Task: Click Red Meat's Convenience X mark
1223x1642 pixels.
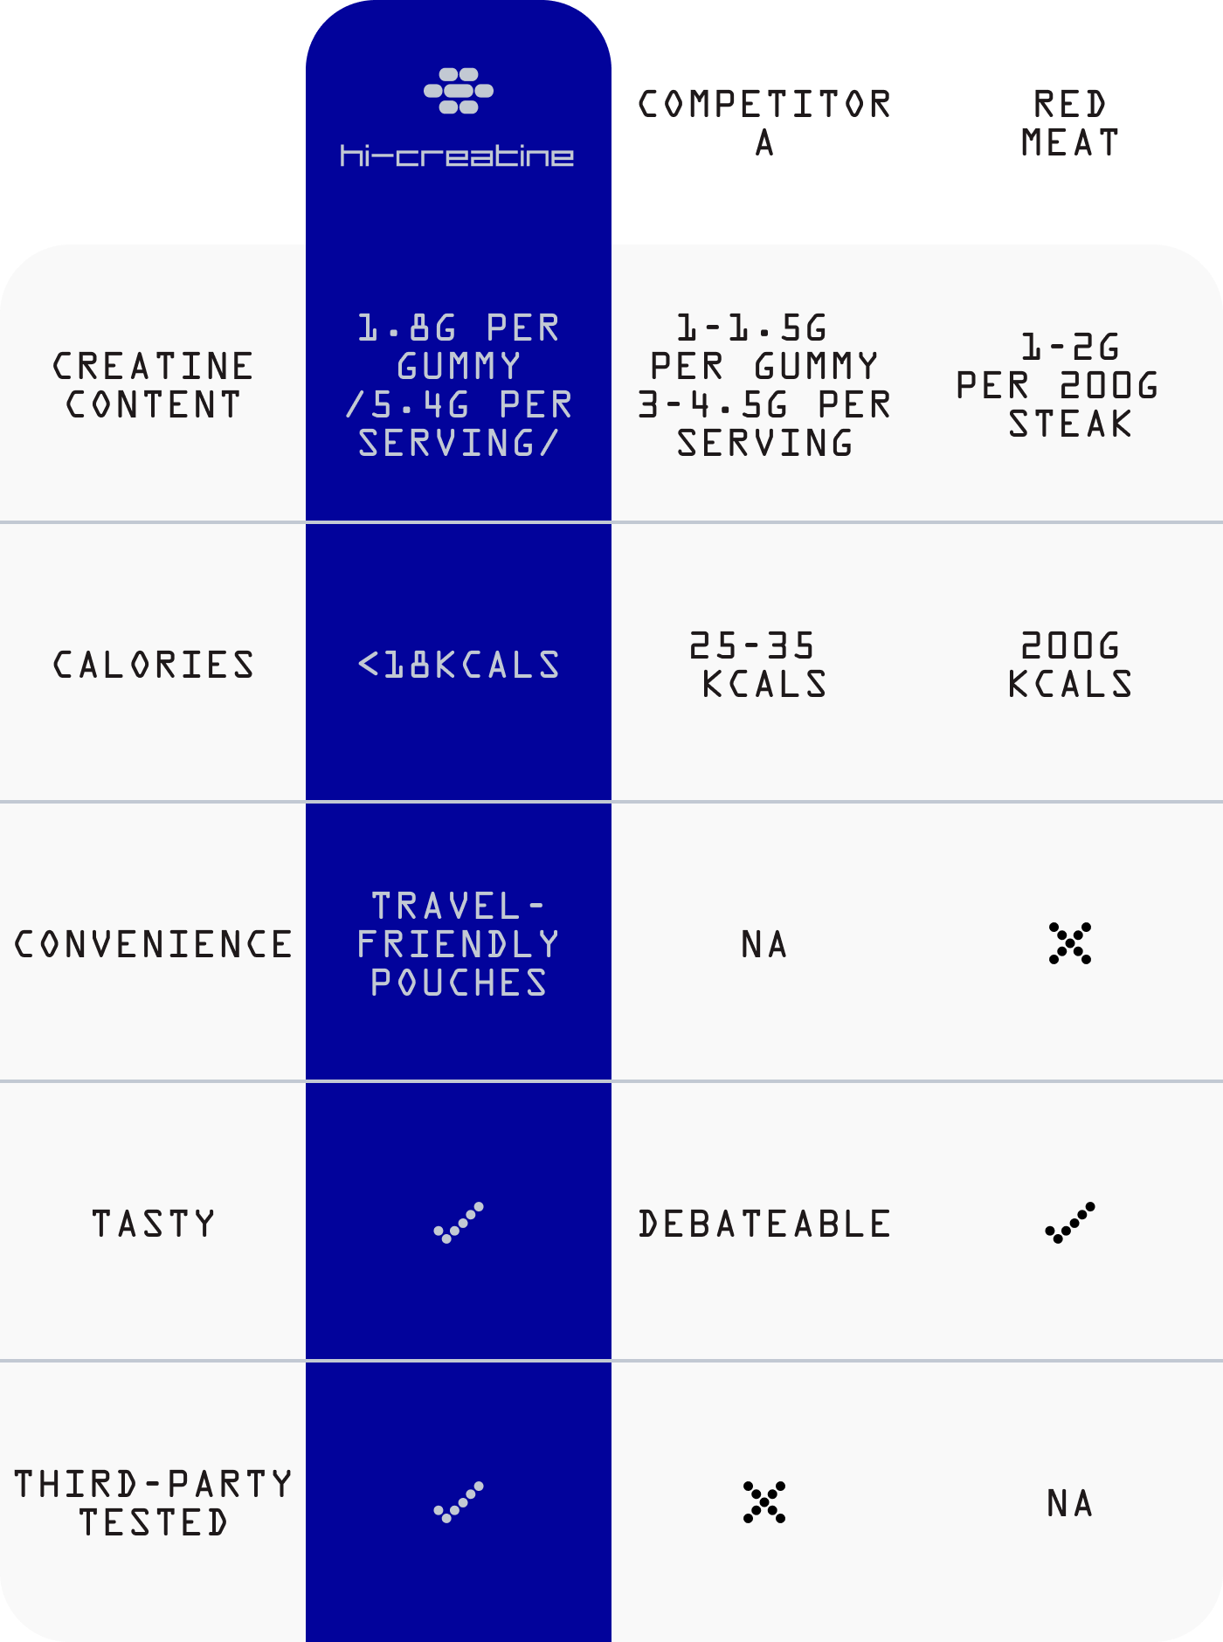Action: pyautogui.click(x=1070, y=943)
